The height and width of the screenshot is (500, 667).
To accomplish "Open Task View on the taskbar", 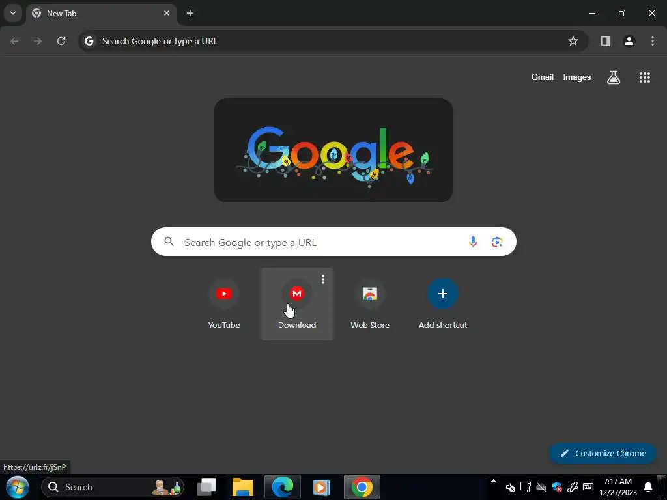I will coord(206,487).
